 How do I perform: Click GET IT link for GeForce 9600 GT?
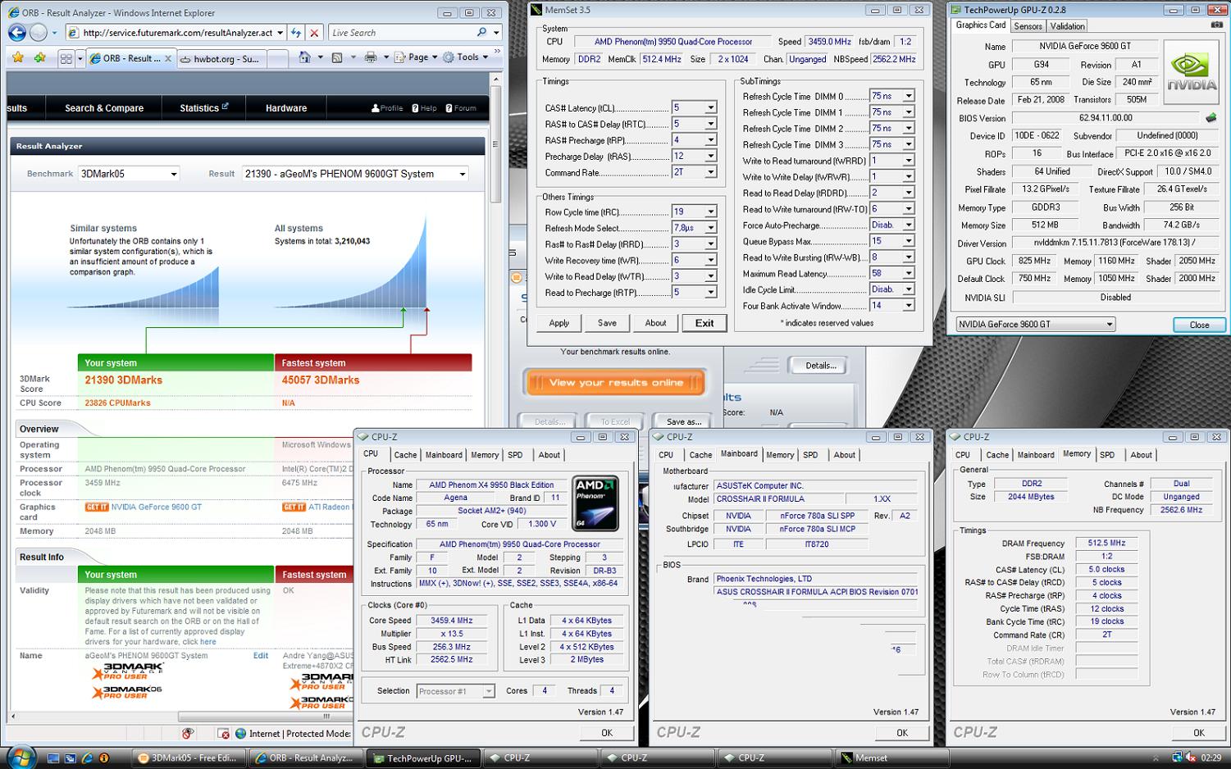pyautogui.click(x=97, y=507)
